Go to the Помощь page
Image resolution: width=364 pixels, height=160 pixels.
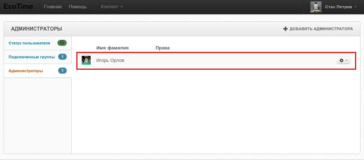[x=77, y=7]
